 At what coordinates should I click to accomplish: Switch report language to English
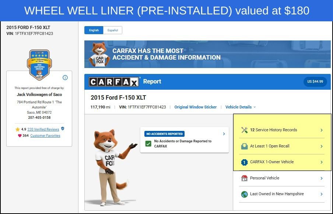[94, 30]
